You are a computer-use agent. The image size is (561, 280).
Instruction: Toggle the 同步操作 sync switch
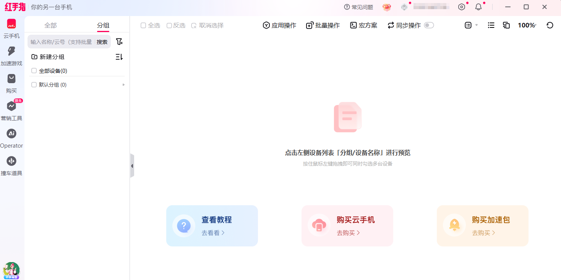coord(429,26)
